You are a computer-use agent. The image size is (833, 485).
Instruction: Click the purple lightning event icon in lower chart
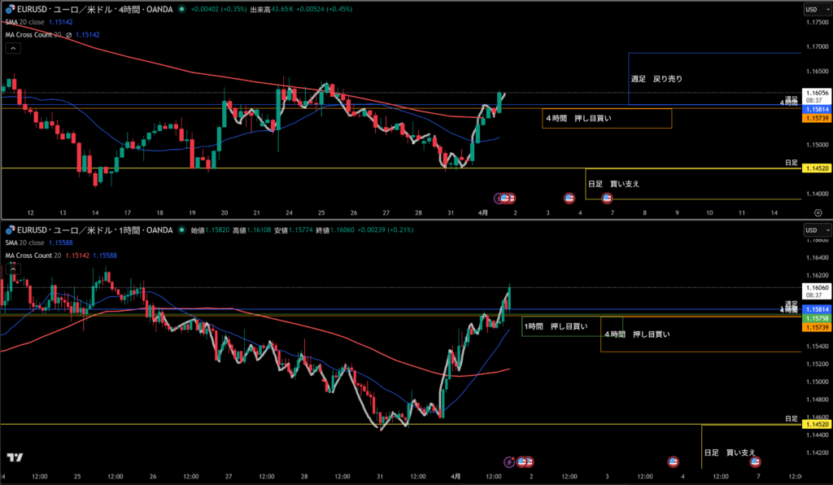pyautogui.click(x=509, y=461)
